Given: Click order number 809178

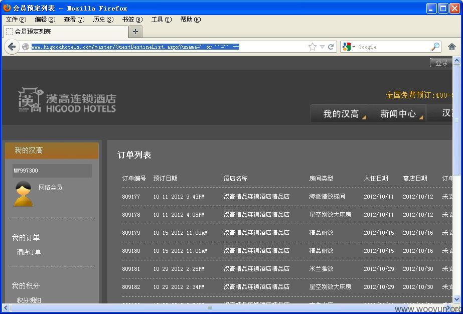Looking at the screenshot, I should 131,215.
